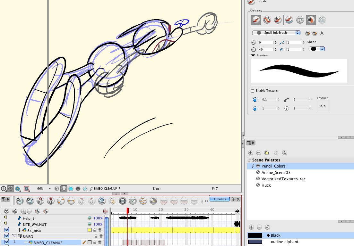Select the Anime_Scene03 palette

coord(300,172)
